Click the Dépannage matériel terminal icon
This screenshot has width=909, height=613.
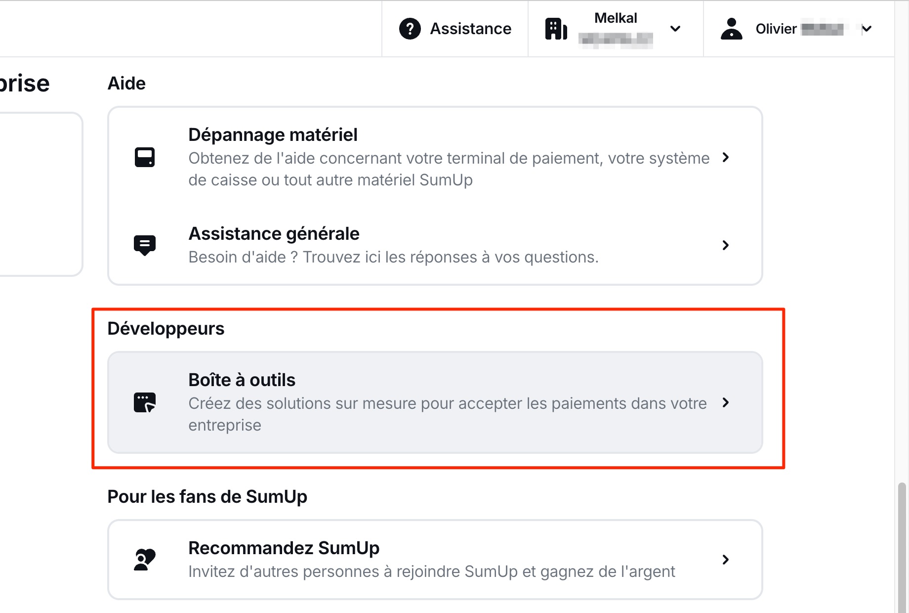point(145,157)
